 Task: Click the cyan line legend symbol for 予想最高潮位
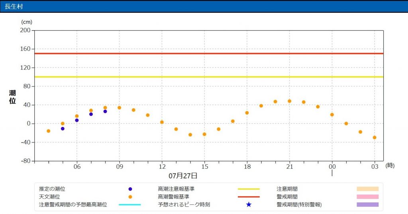pos(129,204)
